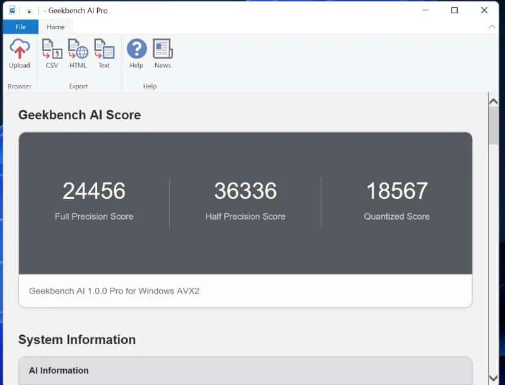Viewport: 505px width, 385px height.
Task: Open the Quick Access Toolbar dropdown arrow
Action: click(x=29, y=11)
